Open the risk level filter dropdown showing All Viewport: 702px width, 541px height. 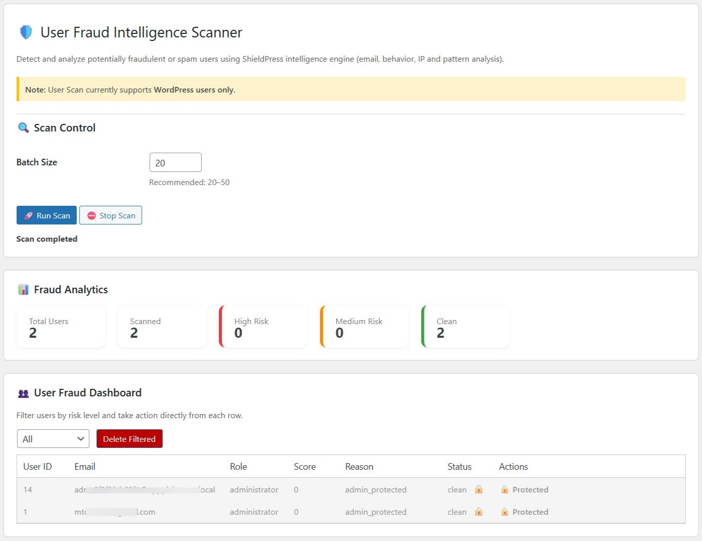coord(53,438)
